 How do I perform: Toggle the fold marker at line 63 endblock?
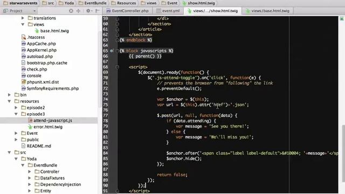[x=118, y=40]
